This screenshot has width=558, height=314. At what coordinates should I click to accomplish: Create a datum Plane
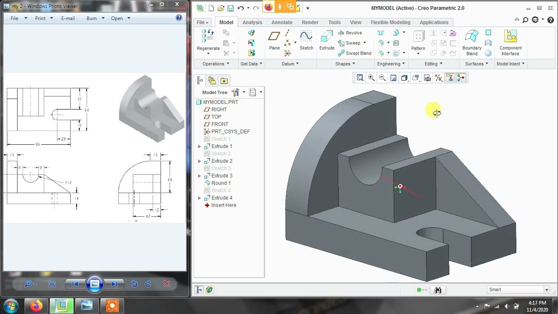click(274, 40)
